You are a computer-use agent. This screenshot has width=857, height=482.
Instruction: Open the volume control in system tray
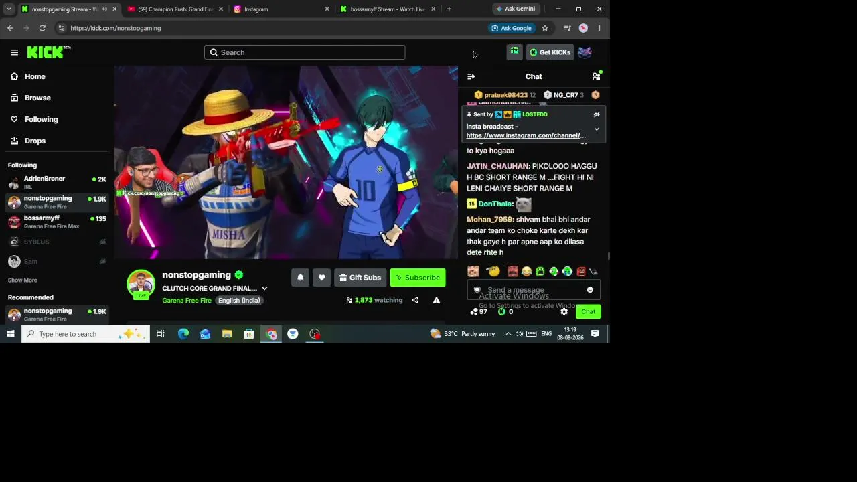click(x=519, y=334)
